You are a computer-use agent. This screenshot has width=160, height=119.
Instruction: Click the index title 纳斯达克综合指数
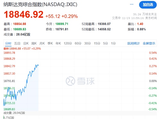click(x=23, y=4)
